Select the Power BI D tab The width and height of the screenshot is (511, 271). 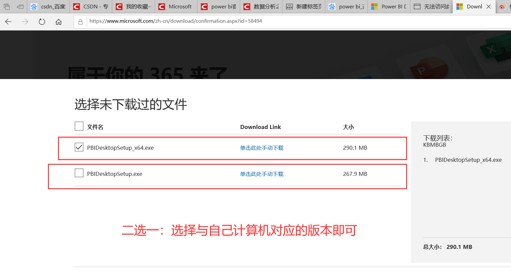[388, 7]
